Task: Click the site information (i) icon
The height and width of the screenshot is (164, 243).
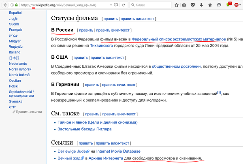Action: [x=12, y=5]
